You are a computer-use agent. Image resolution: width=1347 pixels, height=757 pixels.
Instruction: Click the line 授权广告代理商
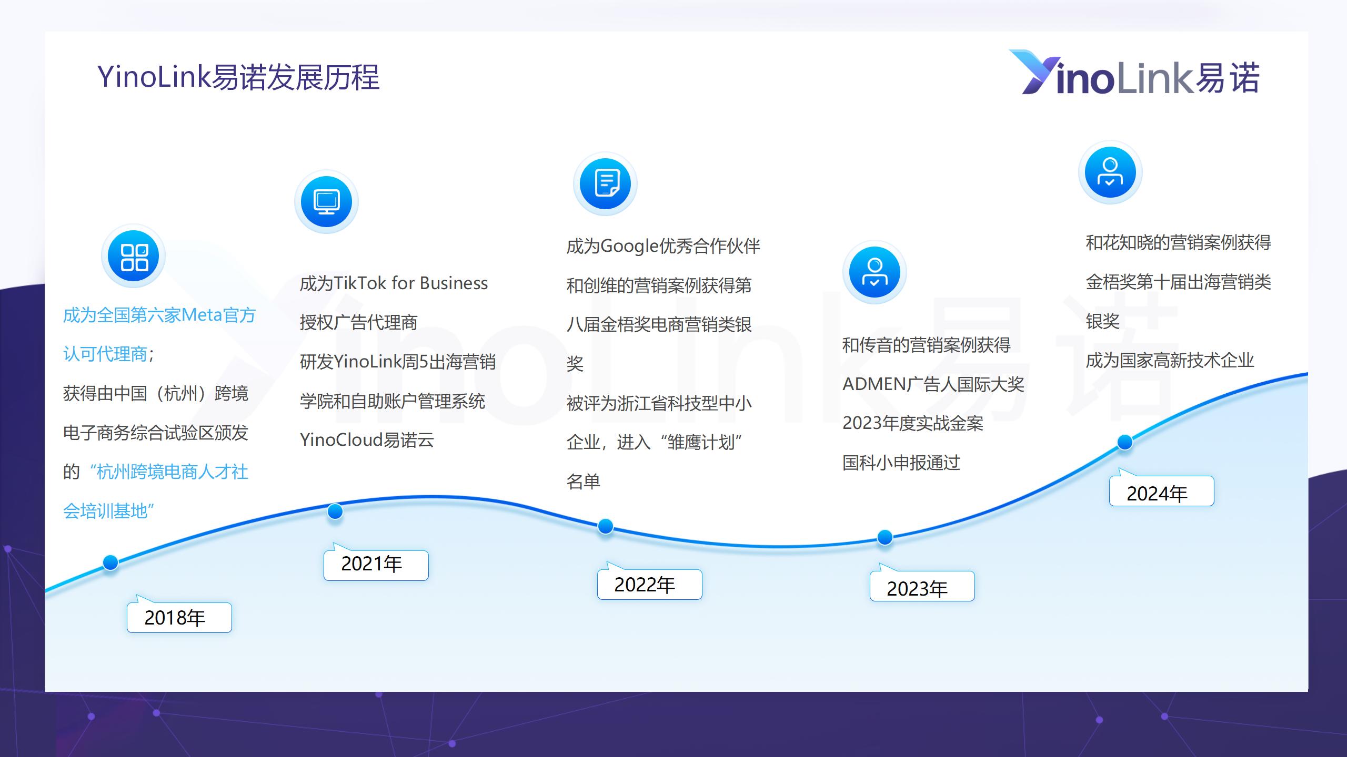(358, 322)
